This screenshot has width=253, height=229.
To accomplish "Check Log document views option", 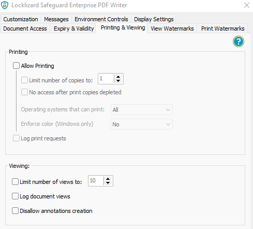I will coord(15,196).
